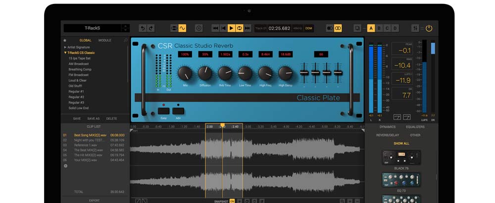Click SHOW ALL in the module browser
The height and width of the screenshot is (203, 495).
pyautogui.click(x=401, y=143)
